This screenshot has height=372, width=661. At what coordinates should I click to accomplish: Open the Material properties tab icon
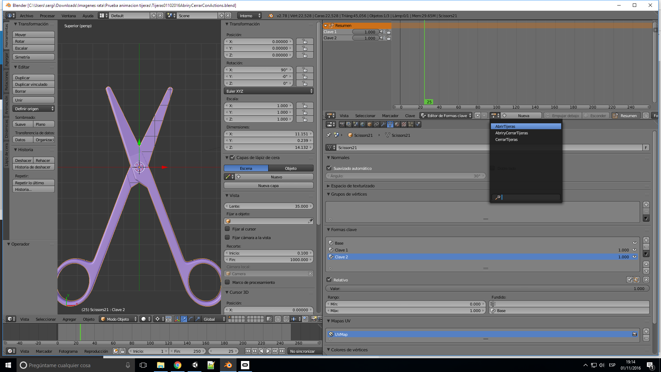point(397,124)
